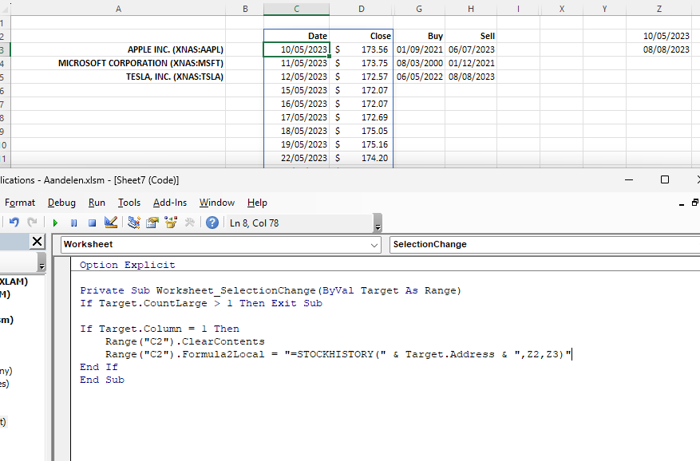Image resolution: width=700 pixels, height=461 pixels.
Task: Select the 12/05/2023 date cell
Action: pyautogui.click(x=296, y=77)
